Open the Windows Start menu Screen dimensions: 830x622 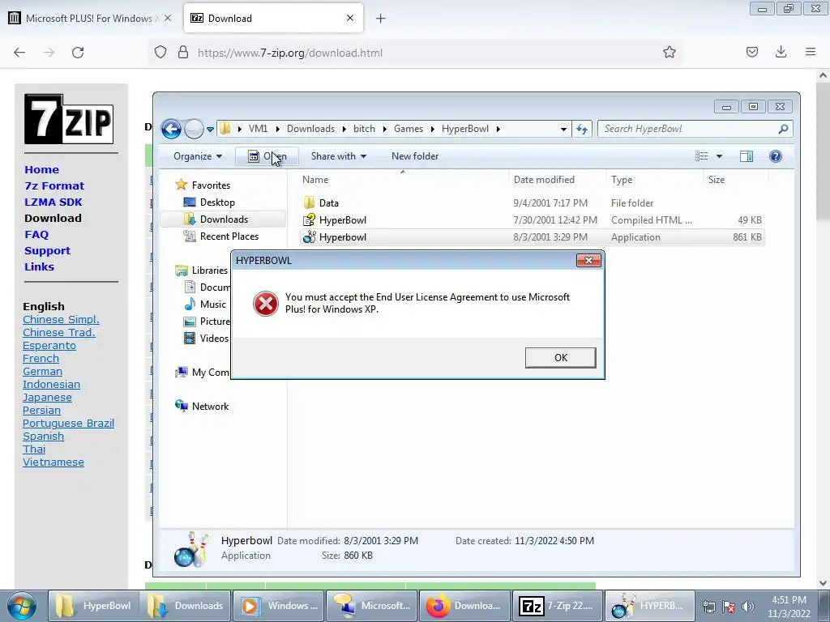pyautogui.click(x=22, y=606)
